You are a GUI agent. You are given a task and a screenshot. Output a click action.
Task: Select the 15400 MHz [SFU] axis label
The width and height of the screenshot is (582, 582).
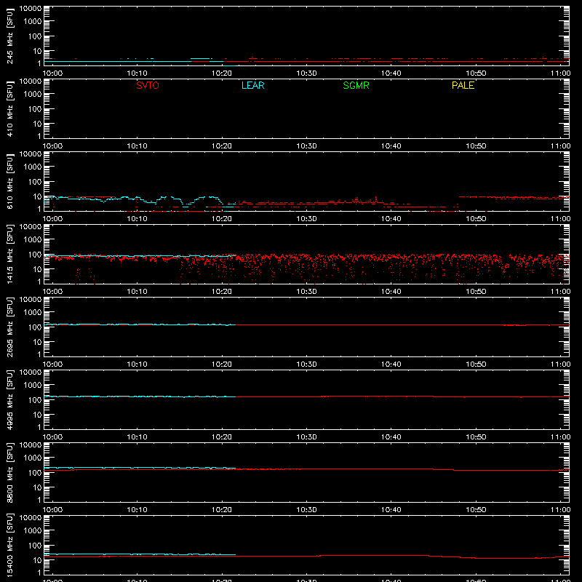(x=9, y=545)
